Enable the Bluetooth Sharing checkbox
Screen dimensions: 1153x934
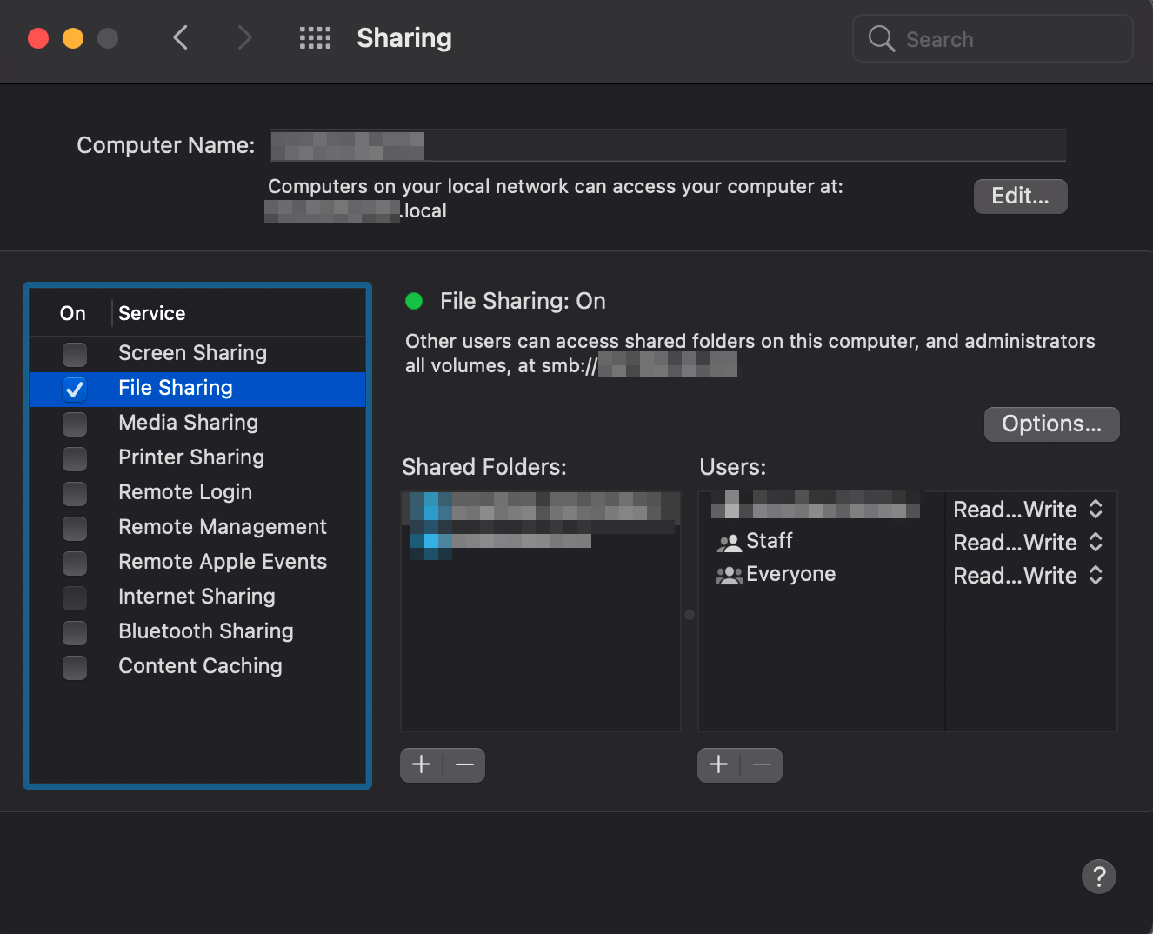[75, 632]
